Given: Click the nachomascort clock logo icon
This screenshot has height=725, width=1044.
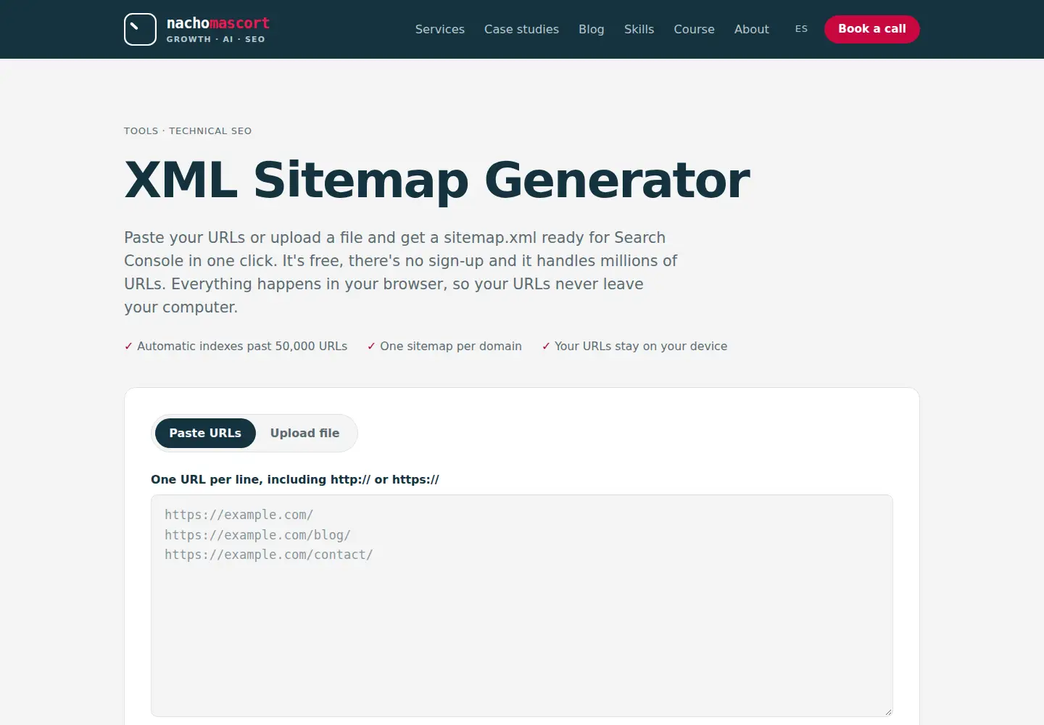Looking at the screenshot, I should point(140,29).
